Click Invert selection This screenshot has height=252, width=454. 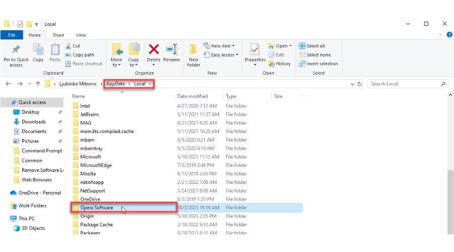pos(318,64)
